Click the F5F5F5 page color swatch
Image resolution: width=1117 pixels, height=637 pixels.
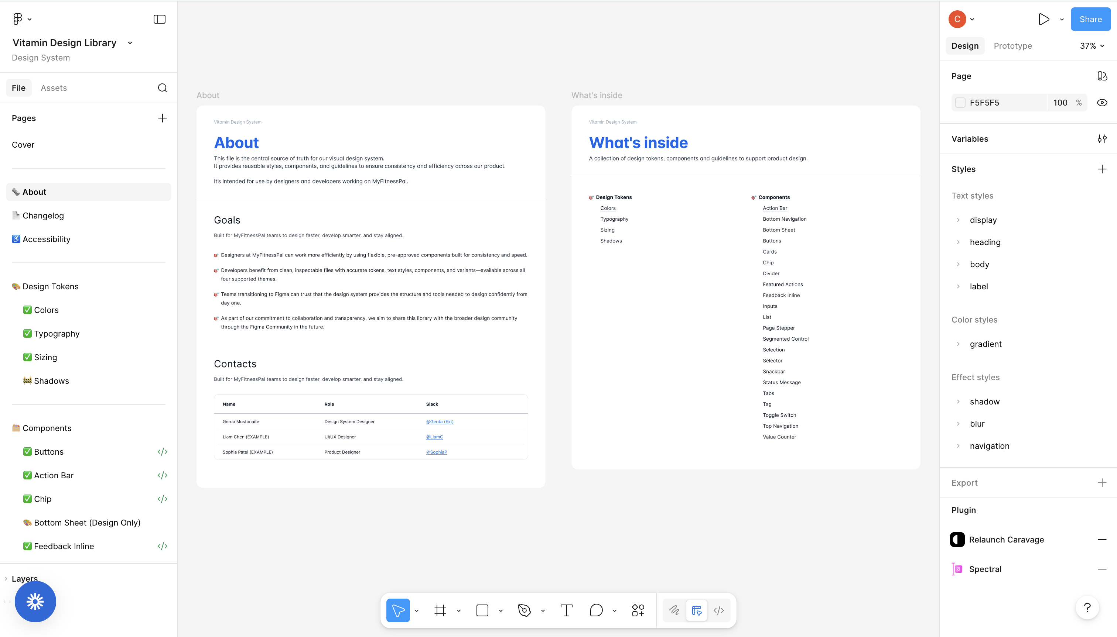pos(960,102)
